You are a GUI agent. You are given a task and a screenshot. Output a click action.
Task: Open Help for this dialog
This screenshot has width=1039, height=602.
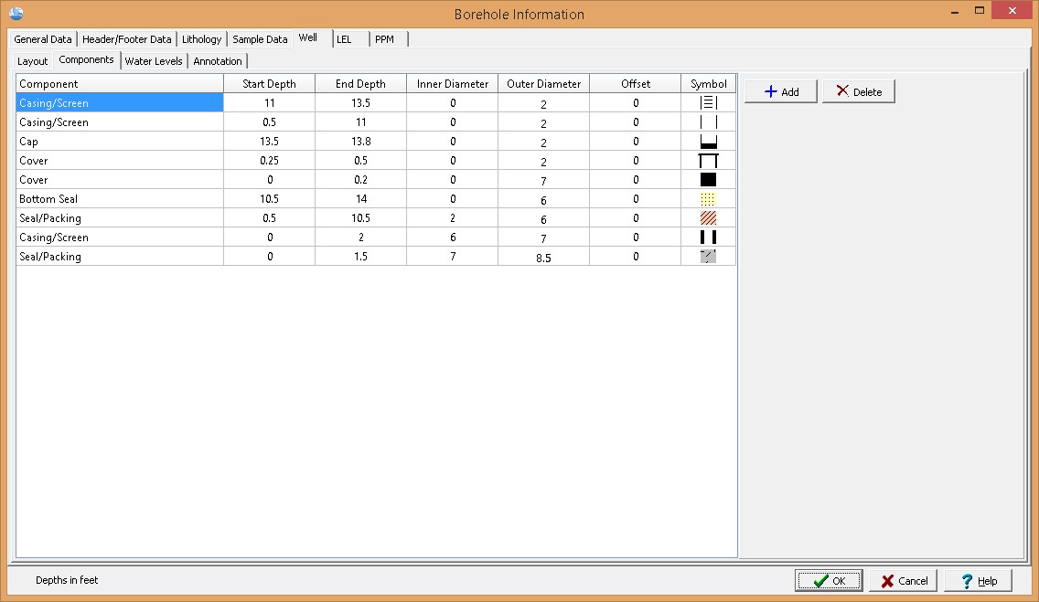[x=978, y=581]
